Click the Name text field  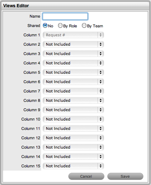[65, 16]
